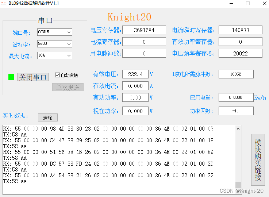The image size is (269, 197).
Task: Click the 1度电所需脉冲数 field showing 16052
Action: pos(236,74)
